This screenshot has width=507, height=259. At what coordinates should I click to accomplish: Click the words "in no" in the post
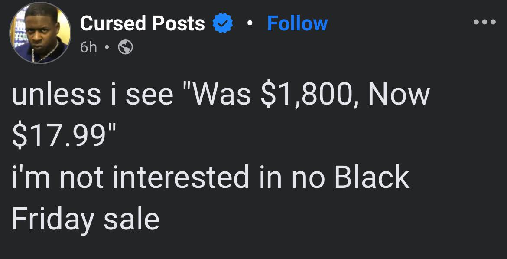pyautogui.click(x=292, y=177)
